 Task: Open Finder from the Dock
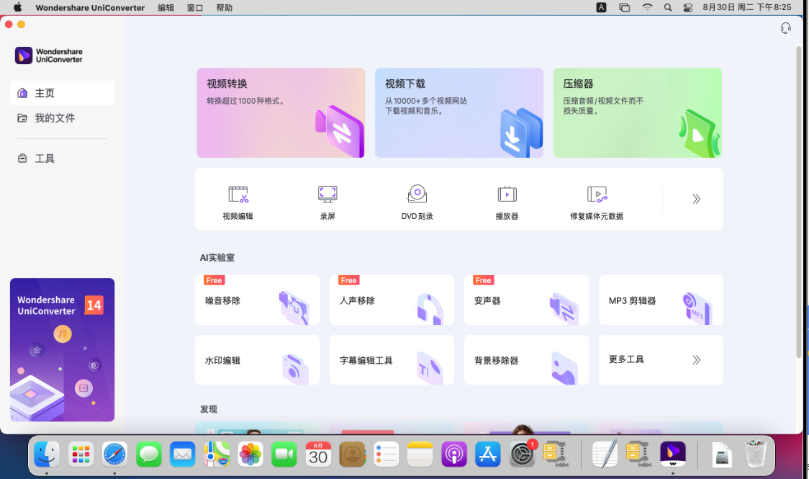coord(47,455)
